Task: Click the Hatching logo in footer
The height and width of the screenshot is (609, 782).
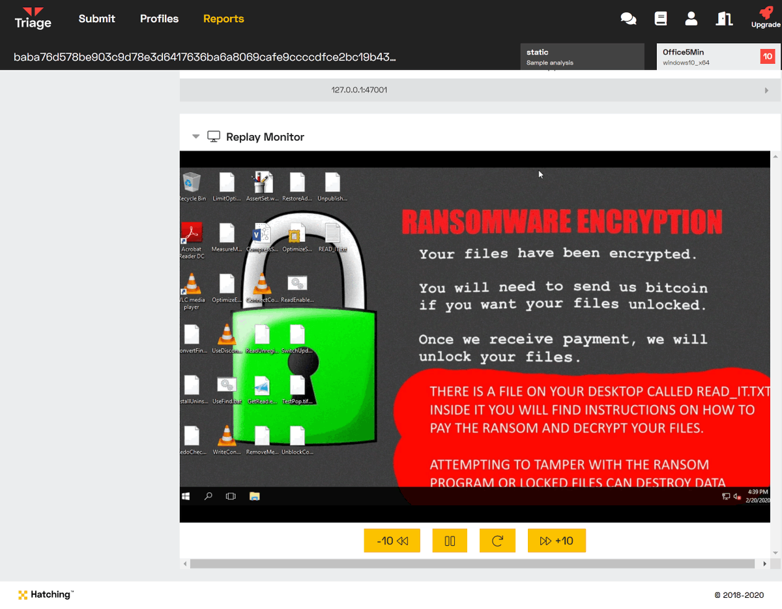Action: pyautogui.click(x=46, y=595)
